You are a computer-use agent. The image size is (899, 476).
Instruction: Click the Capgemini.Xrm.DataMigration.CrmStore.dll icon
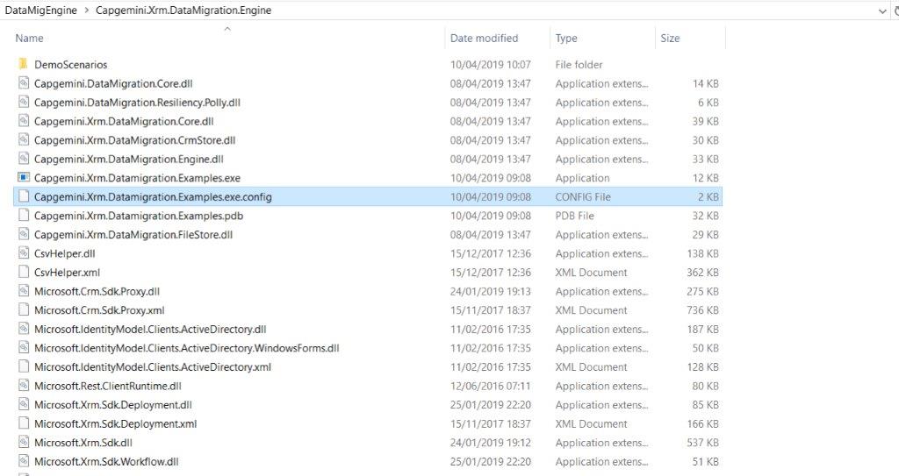point(24,139)
